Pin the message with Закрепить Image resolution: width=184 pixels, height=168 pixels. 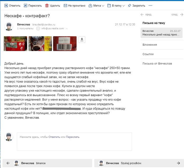[136, 5]
